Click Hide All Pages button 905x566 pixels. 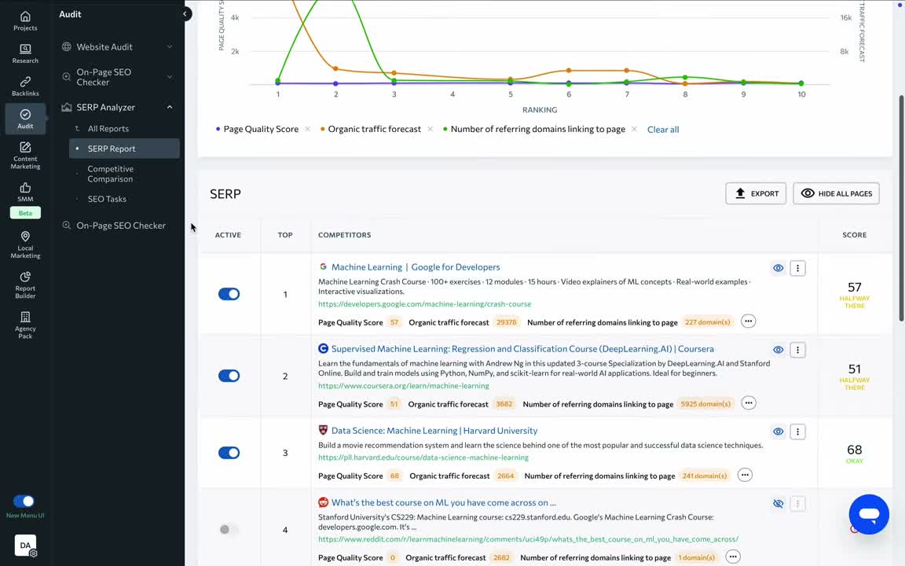pyautogui.click(x=836, y=193)
